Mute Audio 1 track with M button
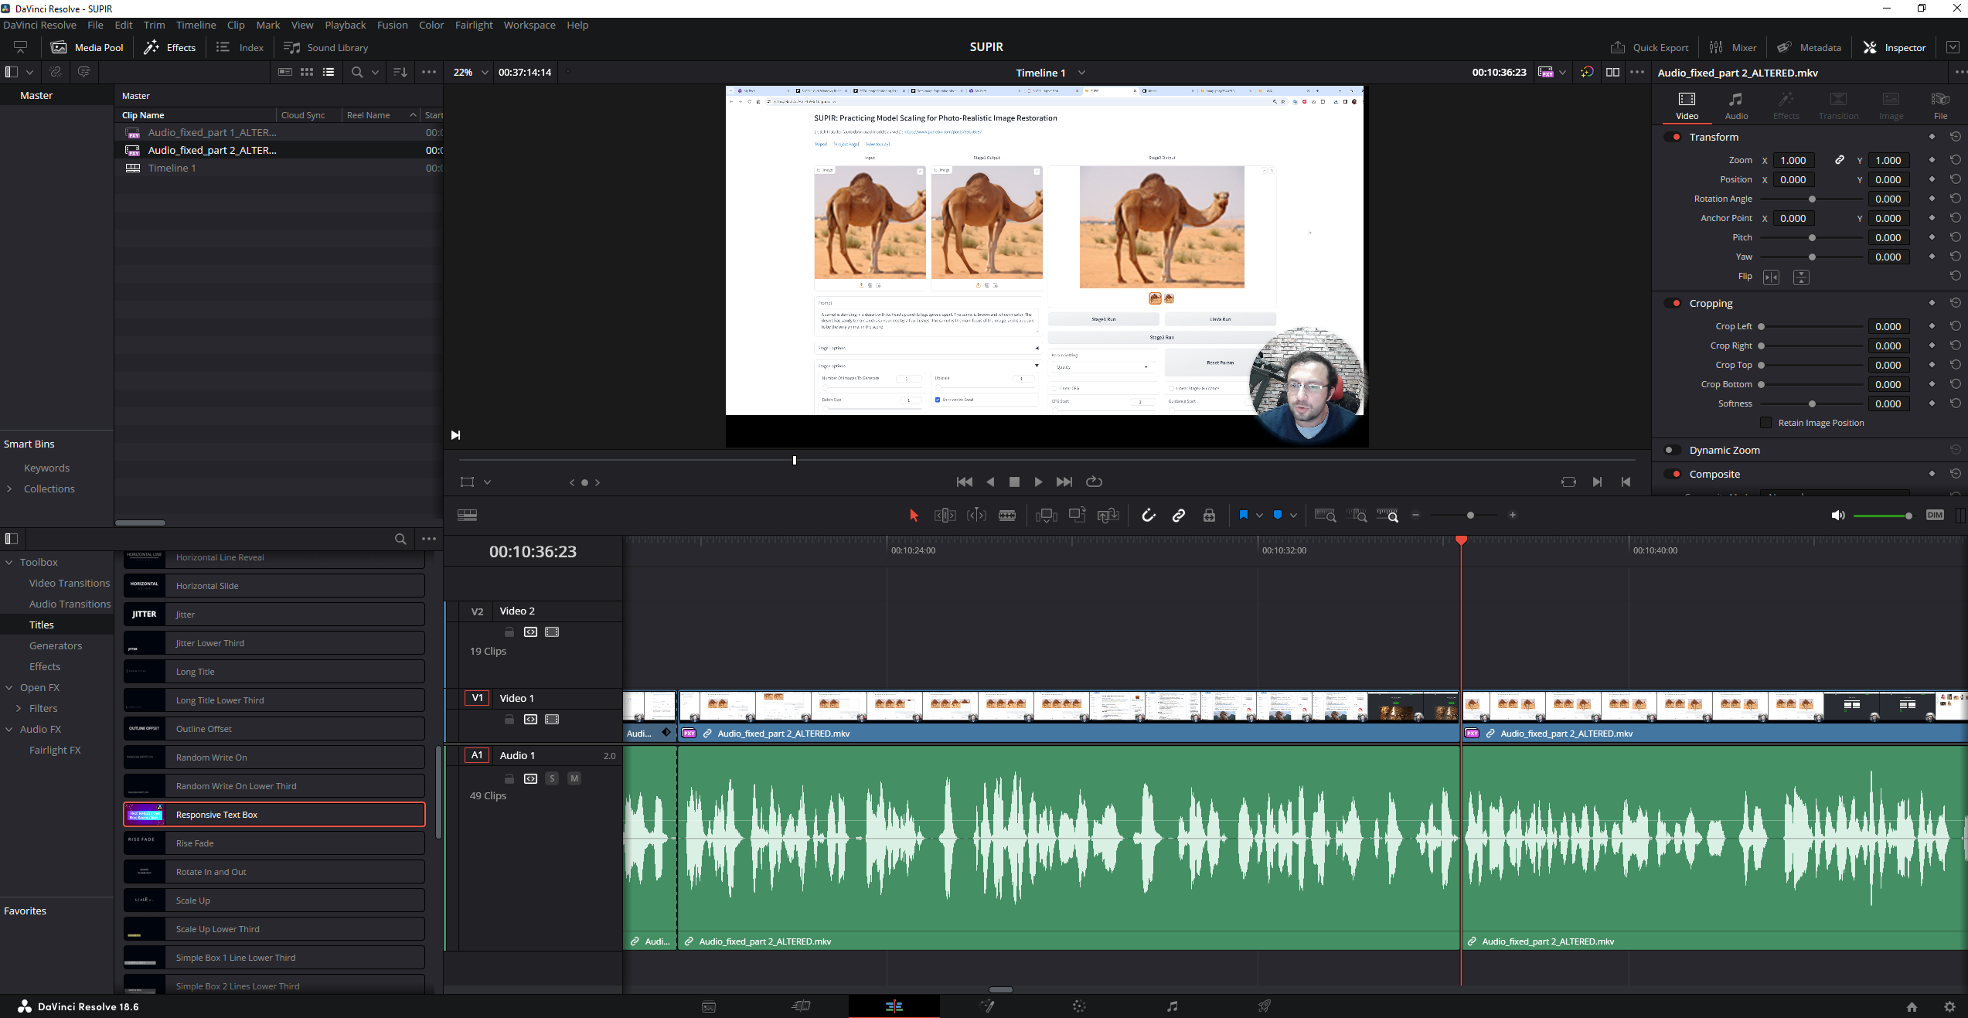1968x1018 pixels. (x=574, y=778)
